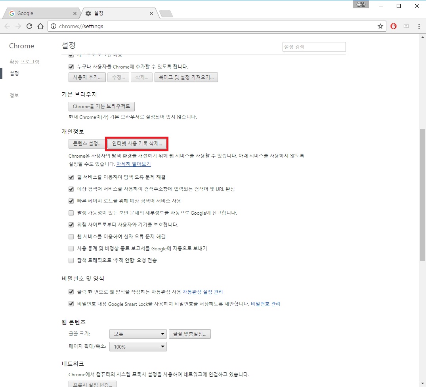426x387 pixels.
Task: Open the home page via home icon
Action: coord(40,26)
